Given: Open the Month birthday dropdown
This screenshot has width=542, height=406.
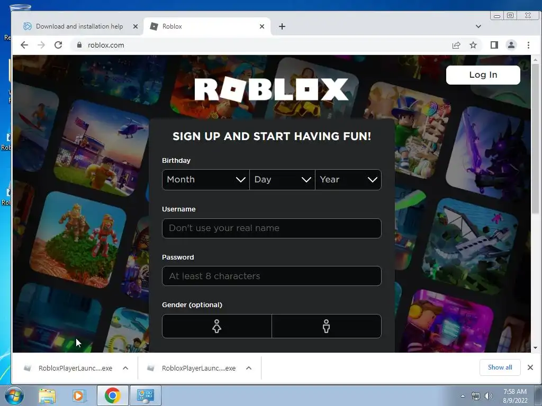Looking at the screenshot, I should [206, 180].
